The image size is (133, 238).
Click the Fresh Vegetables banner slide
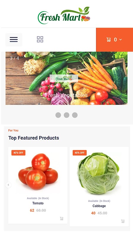[66, 78]
